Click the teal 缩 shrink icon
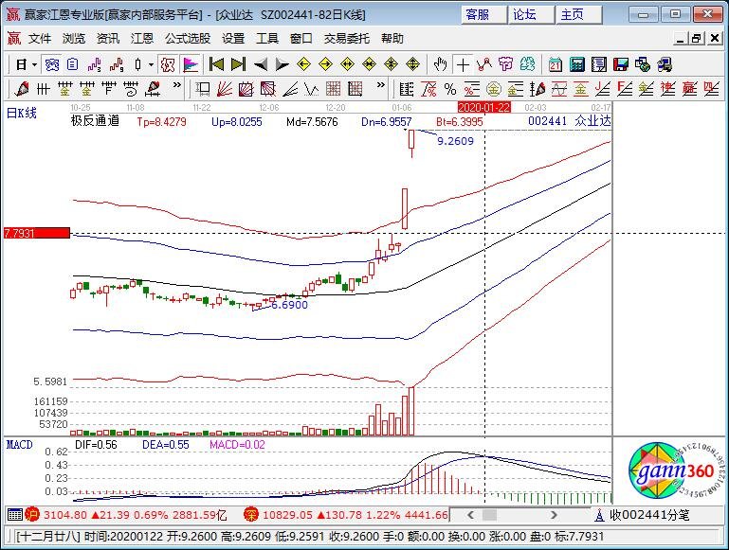This screenshot has width=729, height=550. point(527,64)
